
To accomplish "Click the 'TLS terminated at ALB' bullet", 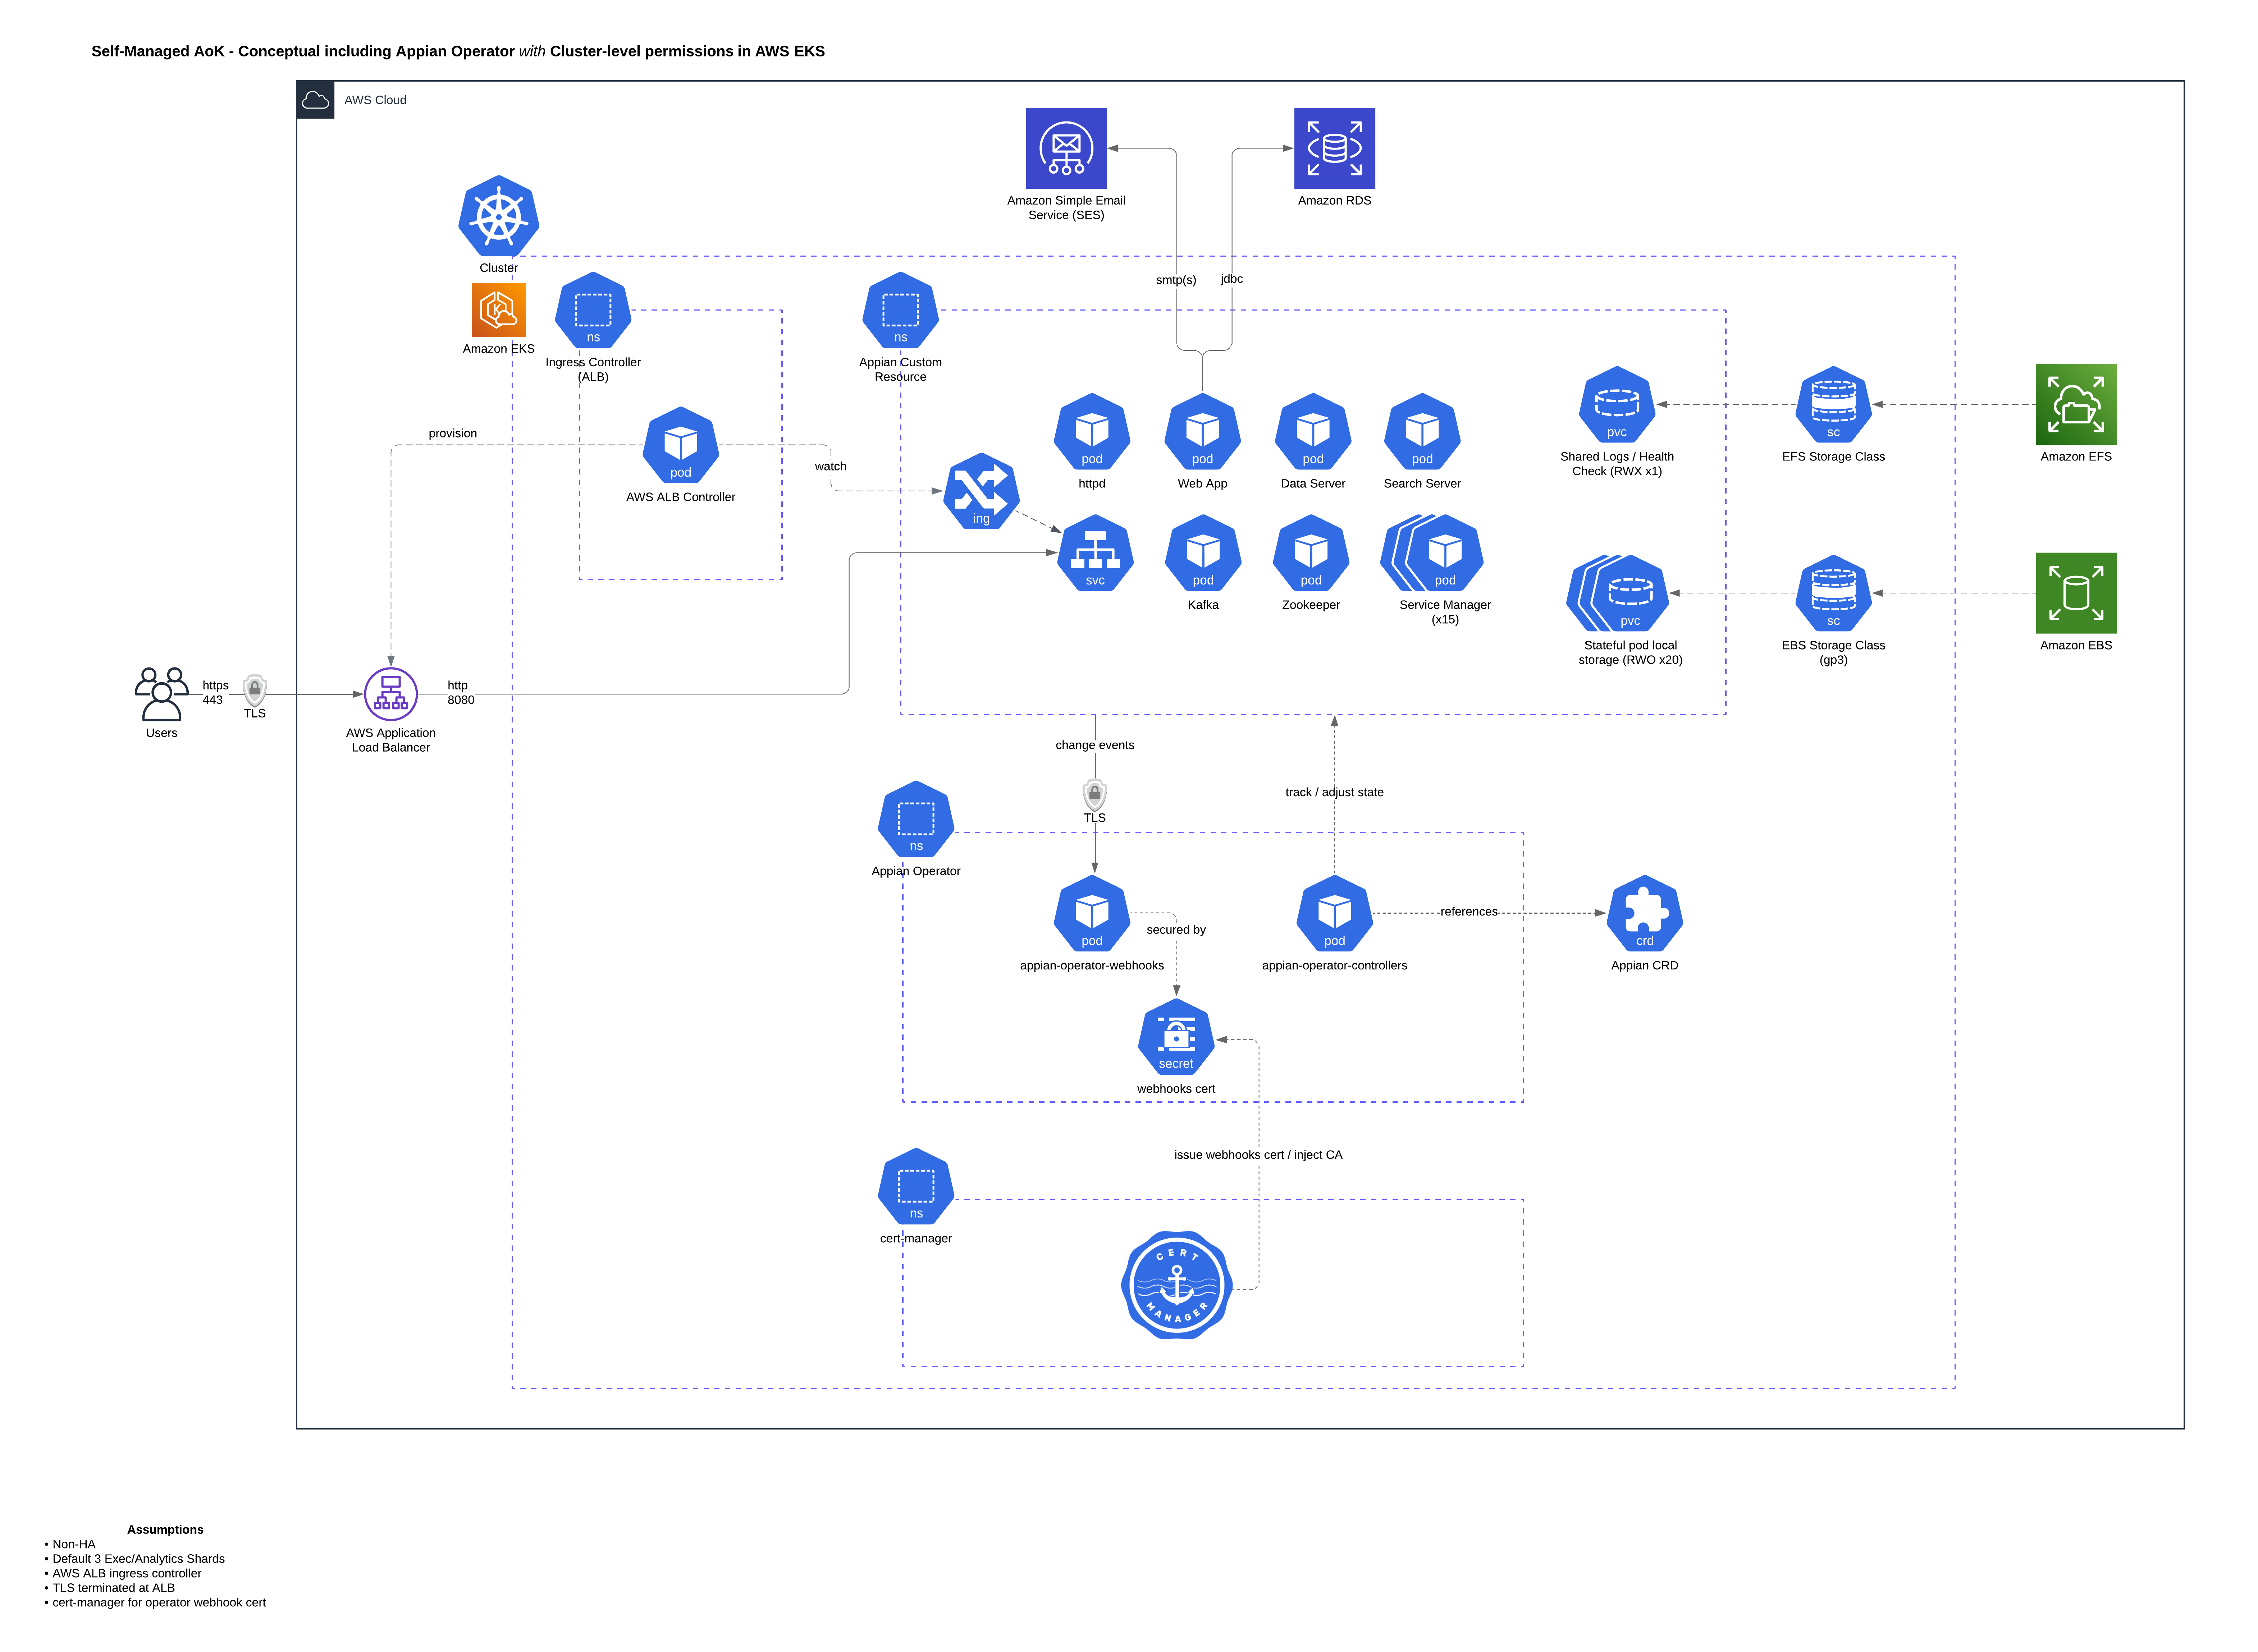I will [110, 1588].
